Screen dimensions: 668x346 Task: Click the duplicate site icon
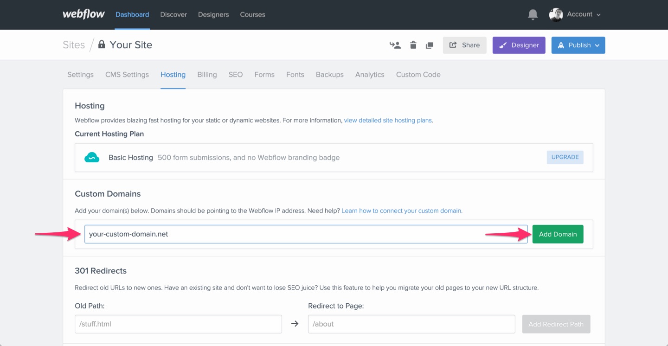(x=430, y=45)
